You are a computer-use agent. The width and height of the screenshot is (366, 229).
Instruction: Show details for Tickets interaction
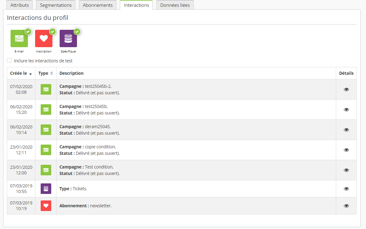346,189
